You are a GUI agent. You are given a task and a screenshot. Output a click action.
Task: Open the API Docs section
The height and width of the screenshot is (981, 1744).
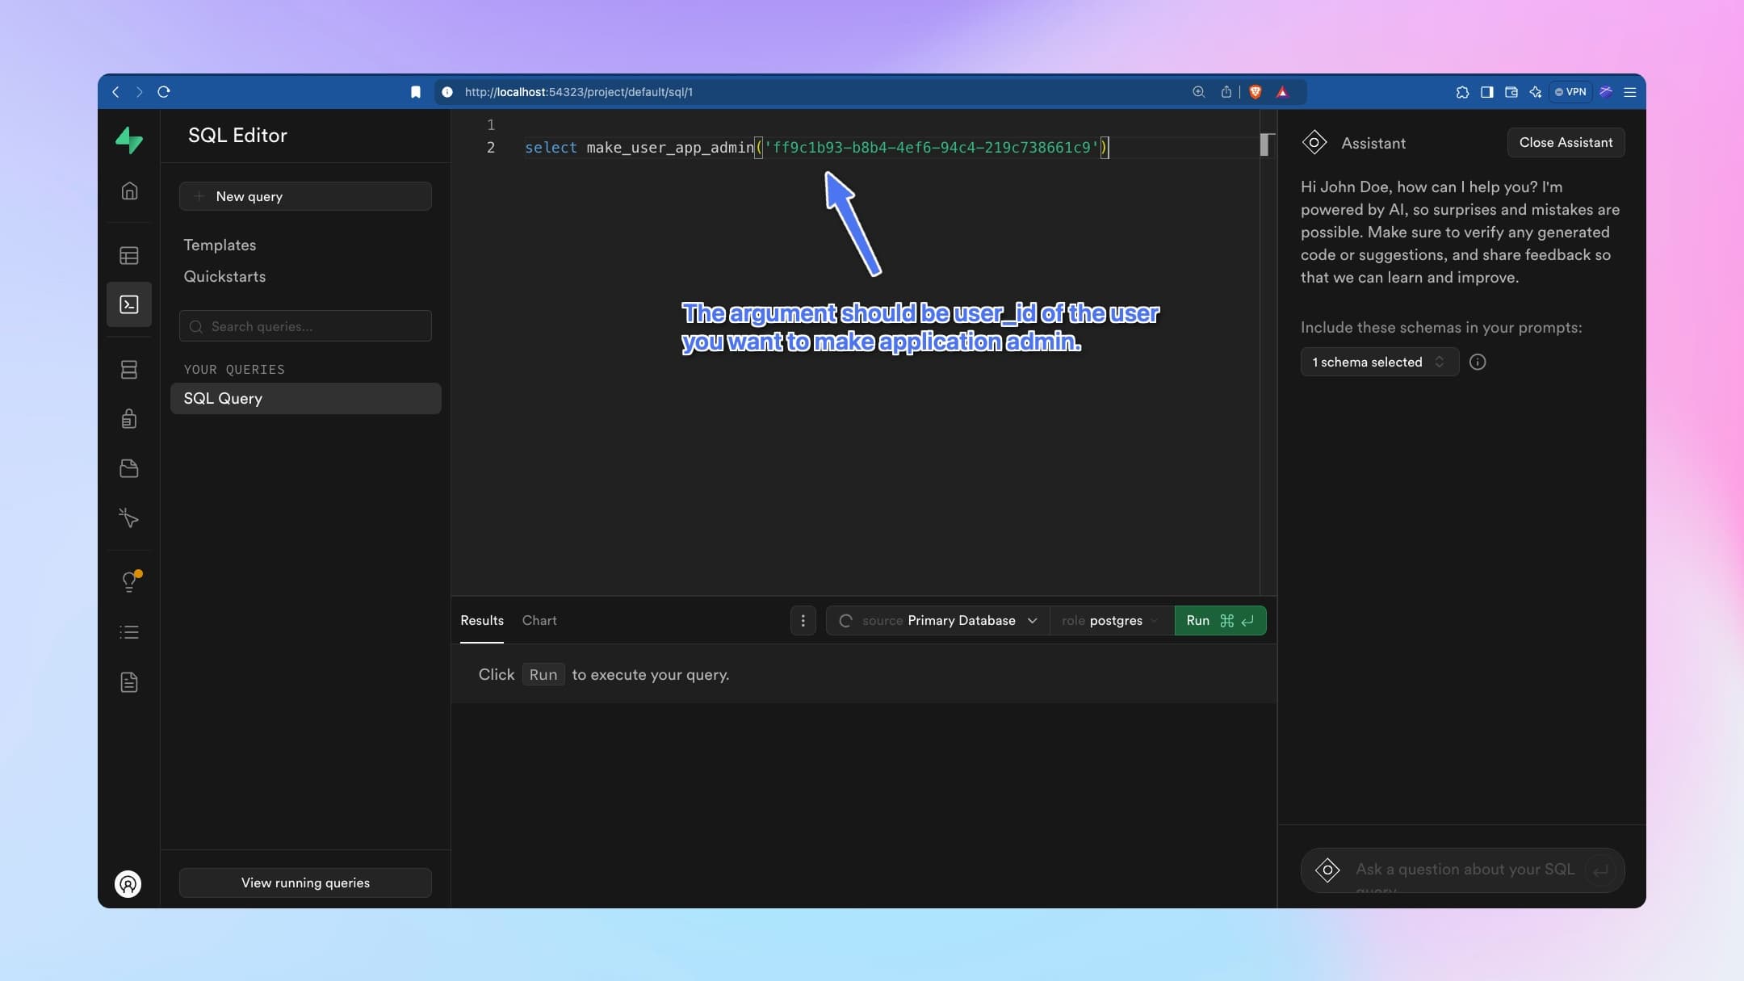tap(130, 682)
